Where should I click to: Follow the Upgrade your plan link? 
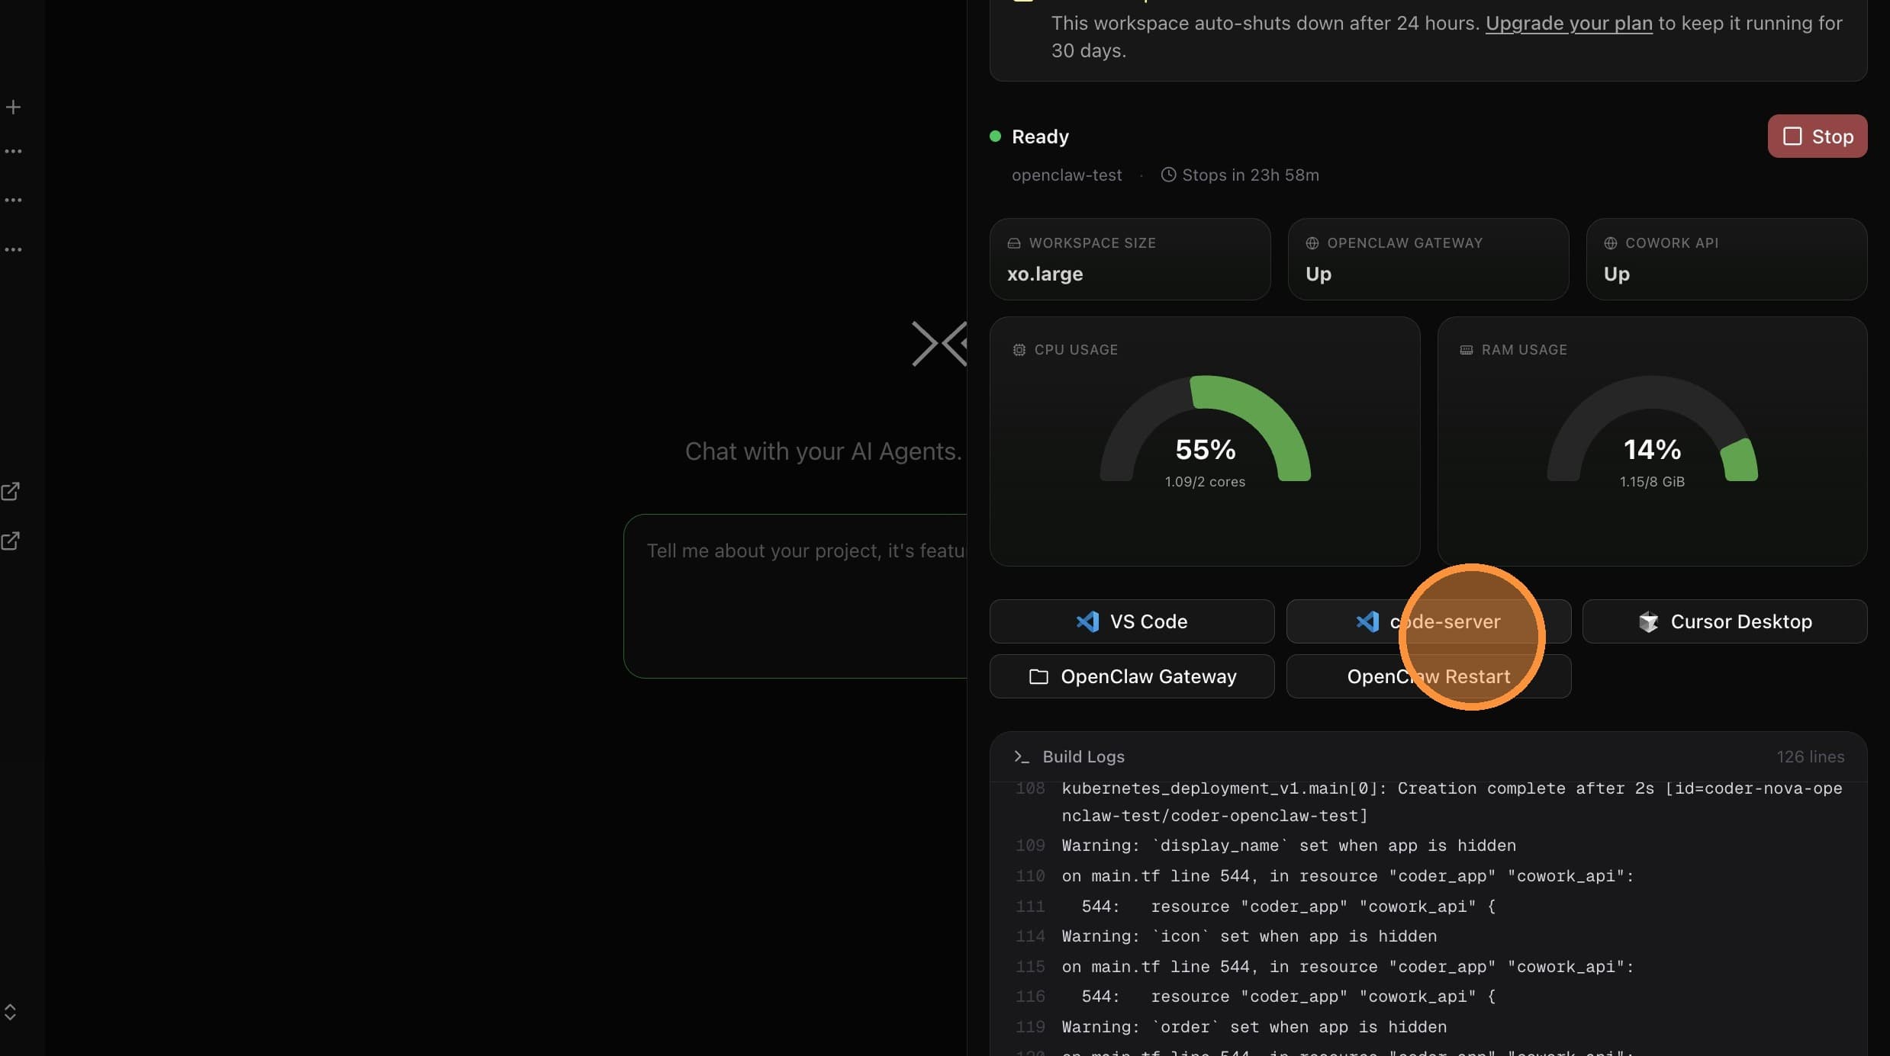coord(1569,23)
